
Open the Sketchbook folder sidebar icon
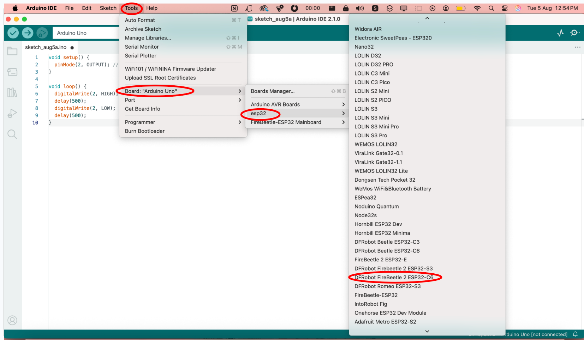[12, 51]
